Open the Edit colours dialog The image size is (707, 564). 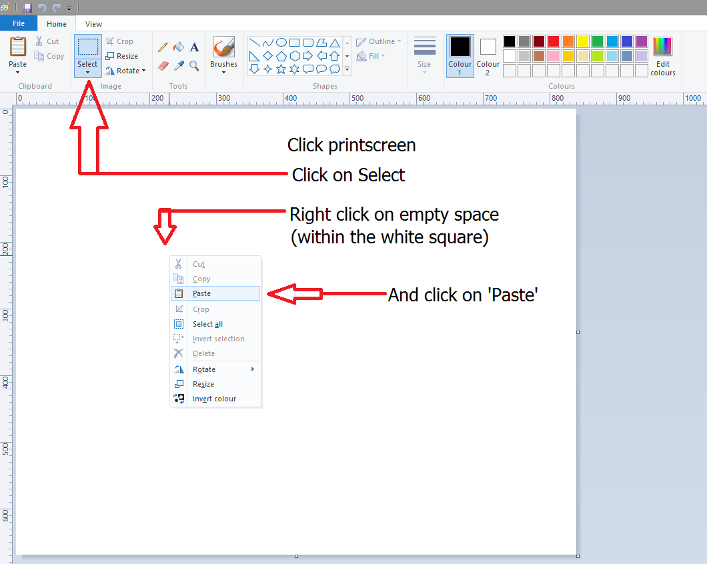pos(663,56)
